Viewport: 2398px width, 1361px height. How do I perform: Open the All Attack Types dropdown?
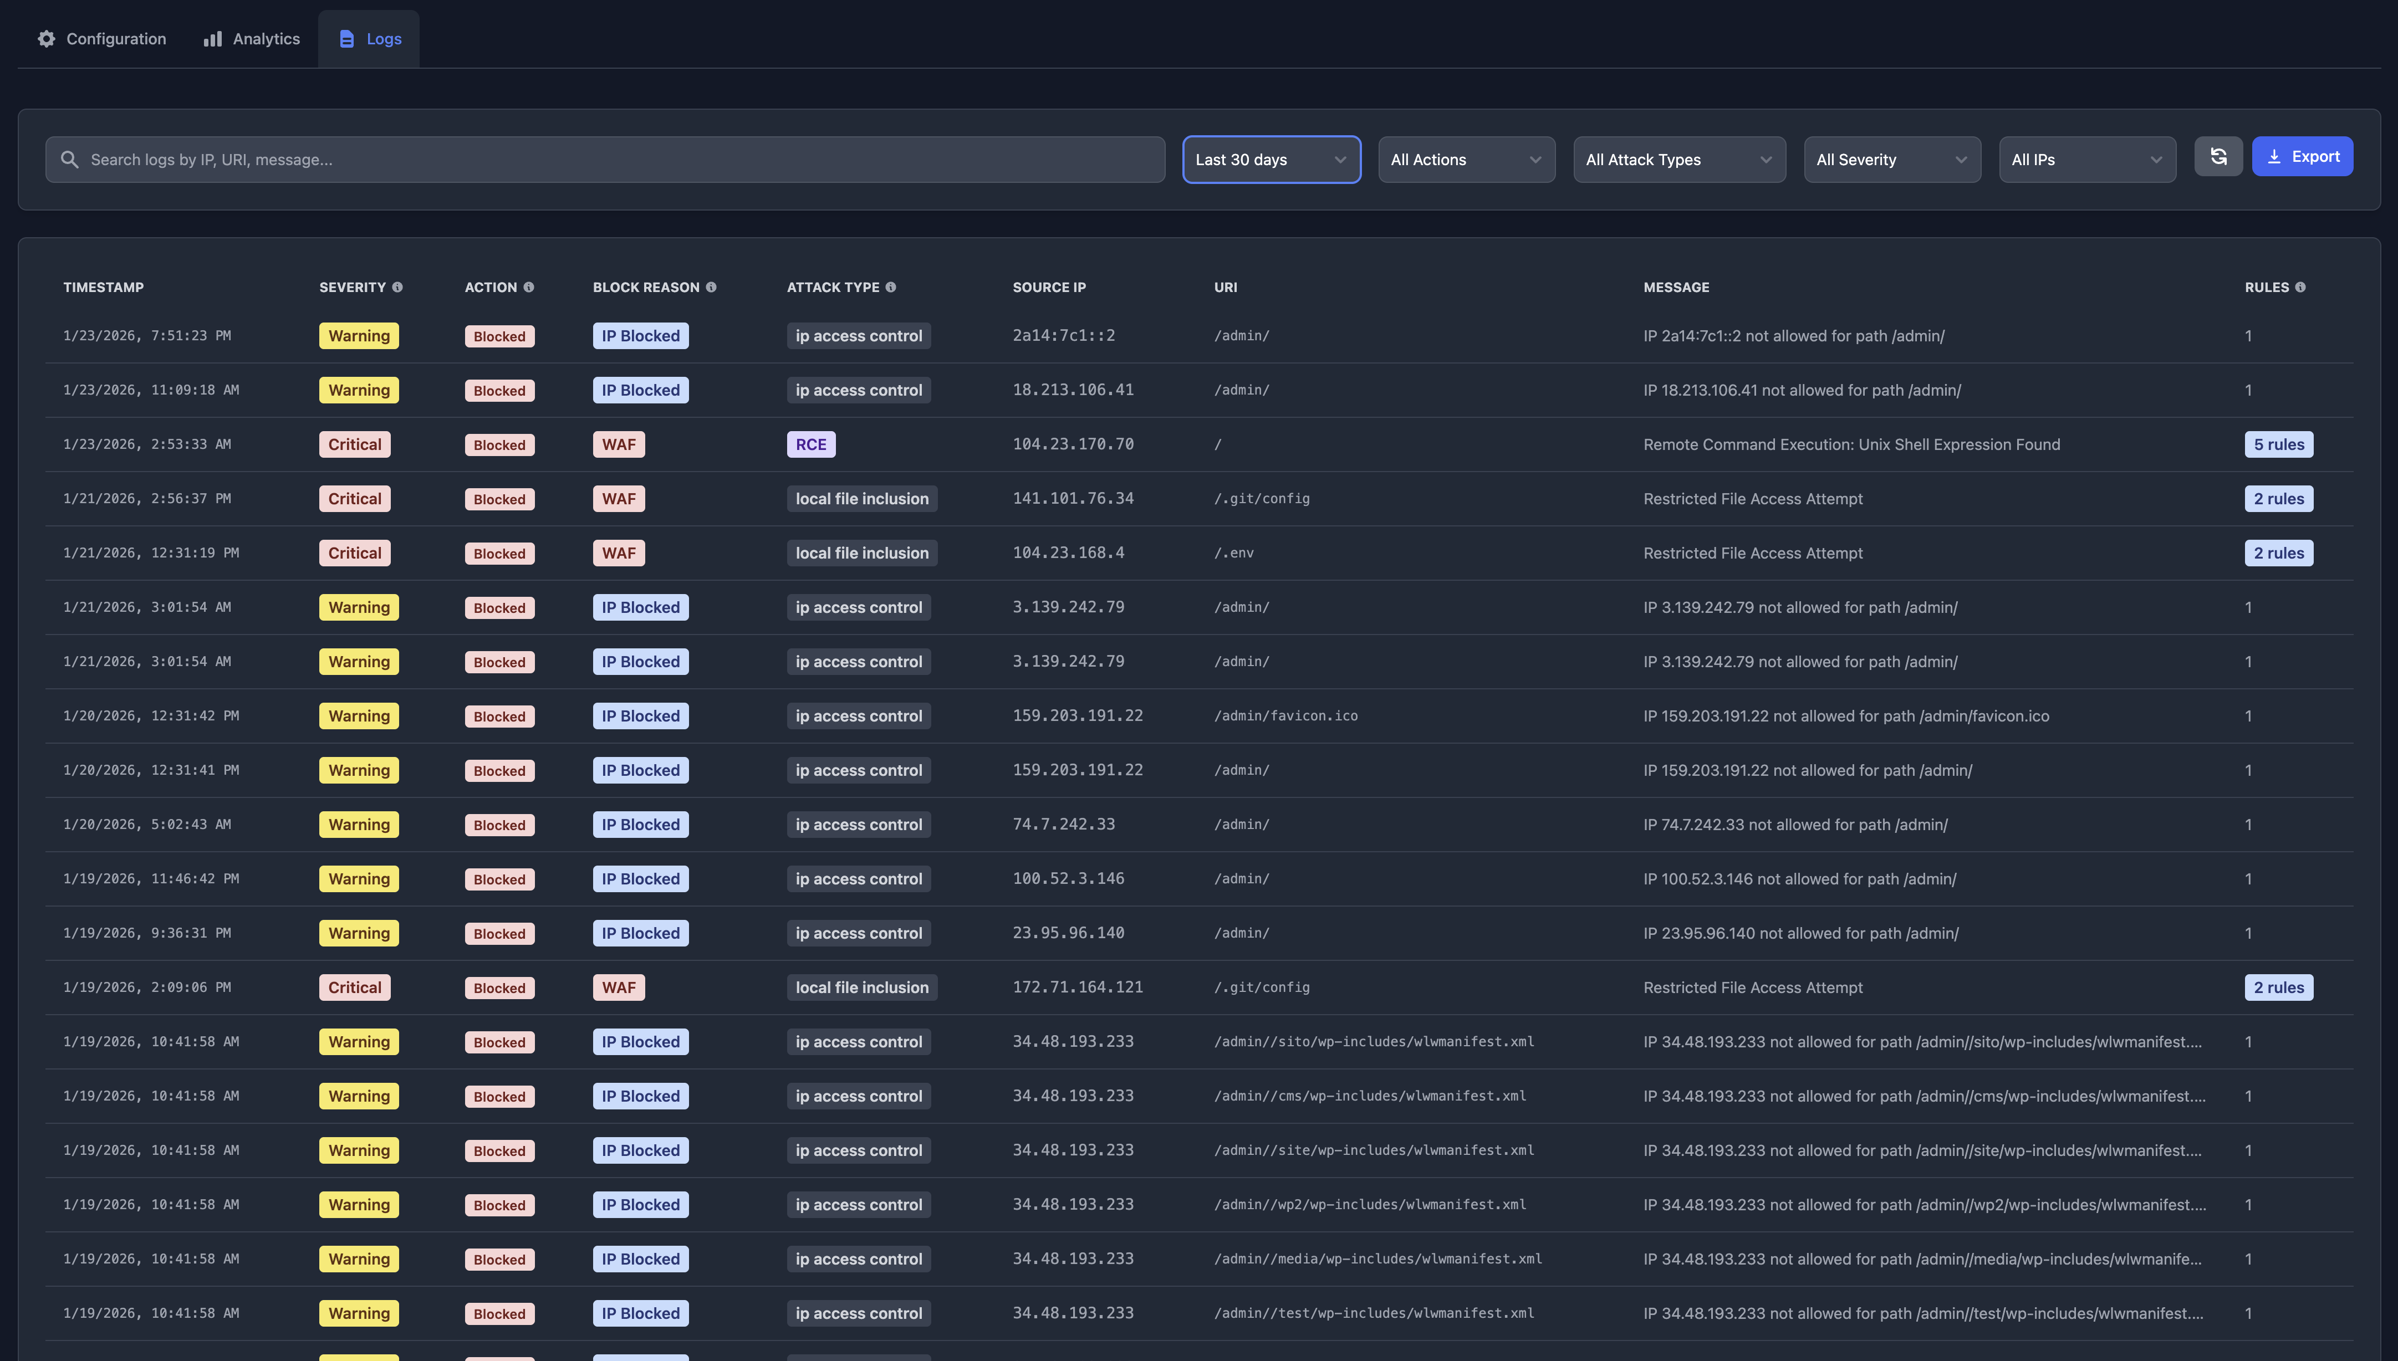tap(1678, 160)
